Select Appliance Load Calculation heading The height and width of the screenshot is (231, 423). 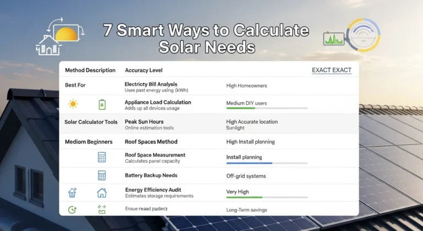(x=158, y=102)
